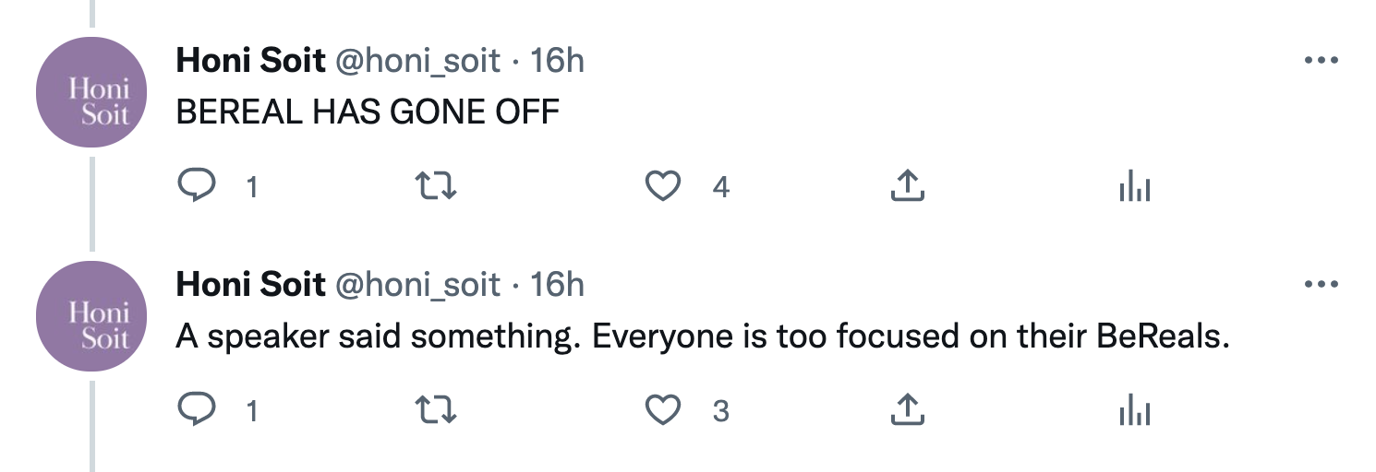Open @honi_soit handle on second tweet
The width and height of the screenshot is (1376, 472).
[x=416, y=284]
